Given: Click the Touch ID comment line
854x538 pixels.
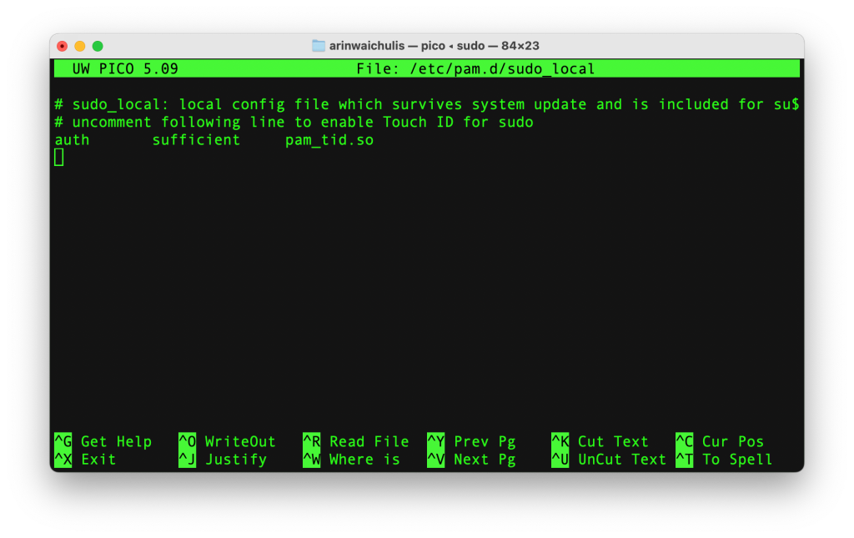Looking at the screenshot, I should tap(294, 122).
